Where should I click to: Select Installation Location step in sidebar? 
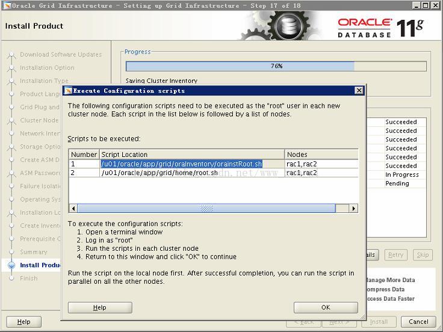40,212
